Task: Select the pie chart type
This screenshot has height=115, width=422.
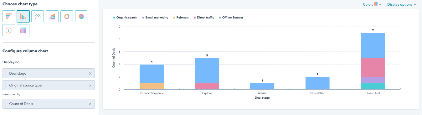Action: [x=81, y=16]
